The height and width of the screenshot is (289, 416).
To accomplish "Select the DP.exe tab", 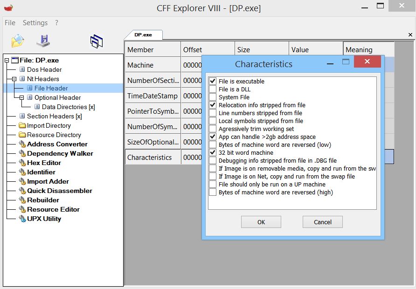I will tap(143, 35).
